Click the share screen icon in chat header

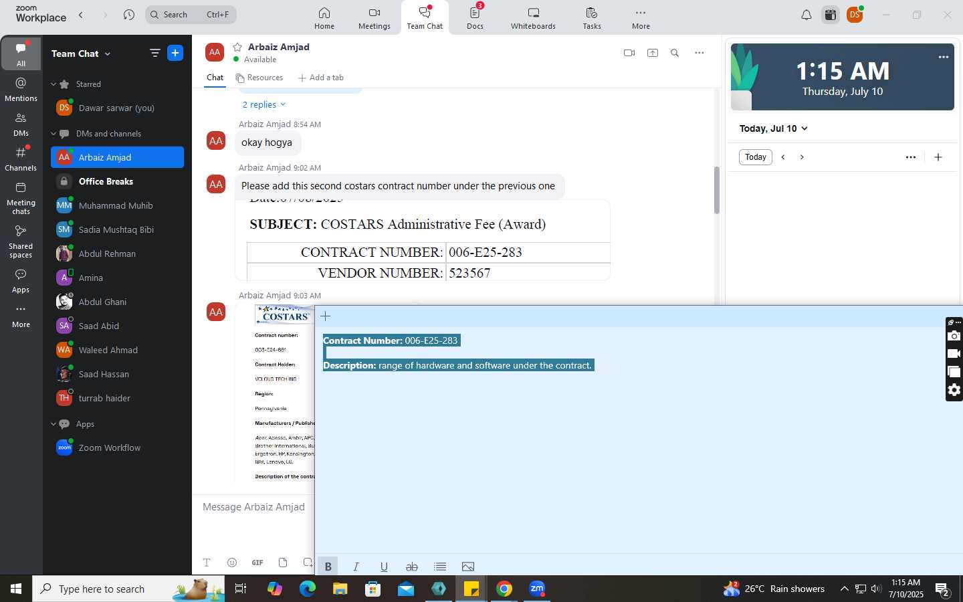pos(653,53)
